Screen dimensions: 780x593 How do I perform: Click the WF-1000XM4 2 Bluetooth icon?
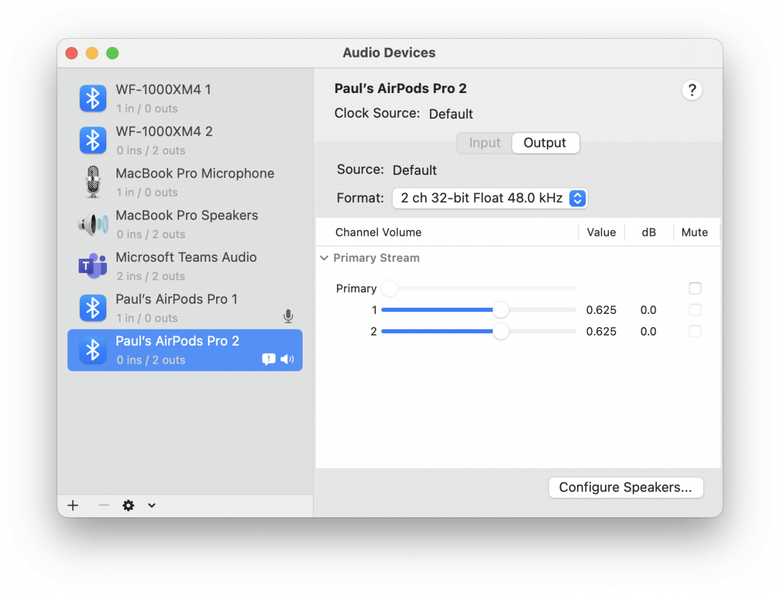[93, 140]
